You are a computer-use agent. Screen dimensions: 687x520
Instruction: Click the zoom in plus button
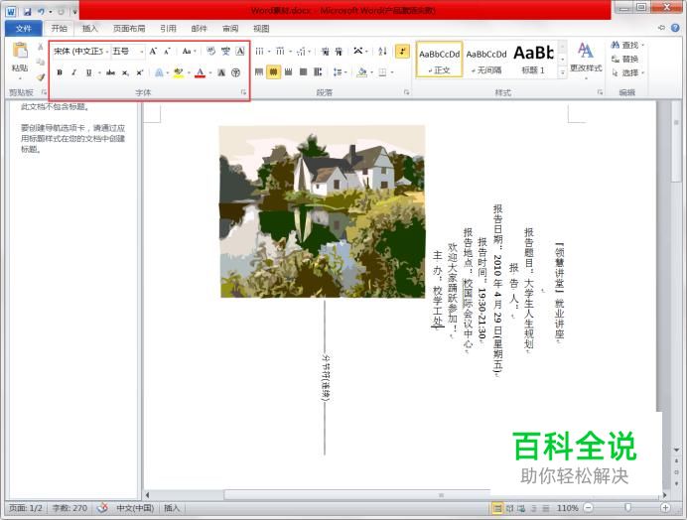[x=665, y=508]
